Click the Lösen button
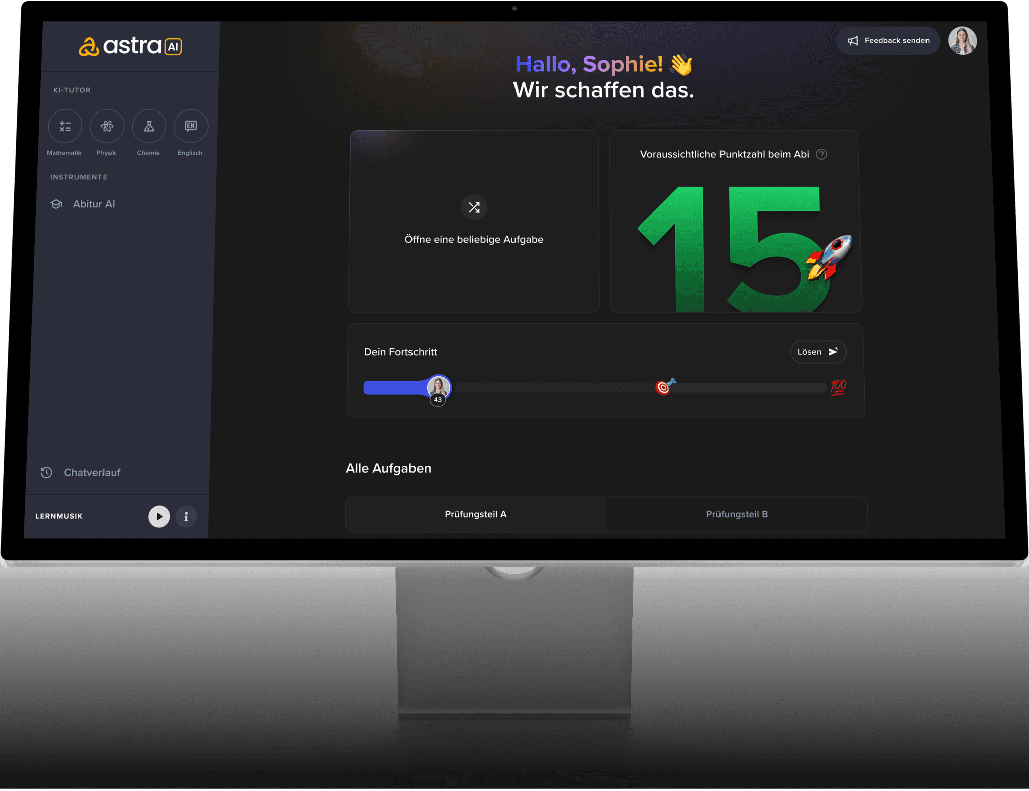This screenshot has height=791, width=1029. coord(818,352)
